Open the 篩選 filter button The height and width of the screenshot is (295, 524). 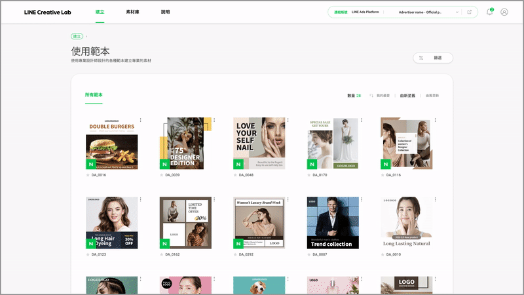tap(433, 58)
